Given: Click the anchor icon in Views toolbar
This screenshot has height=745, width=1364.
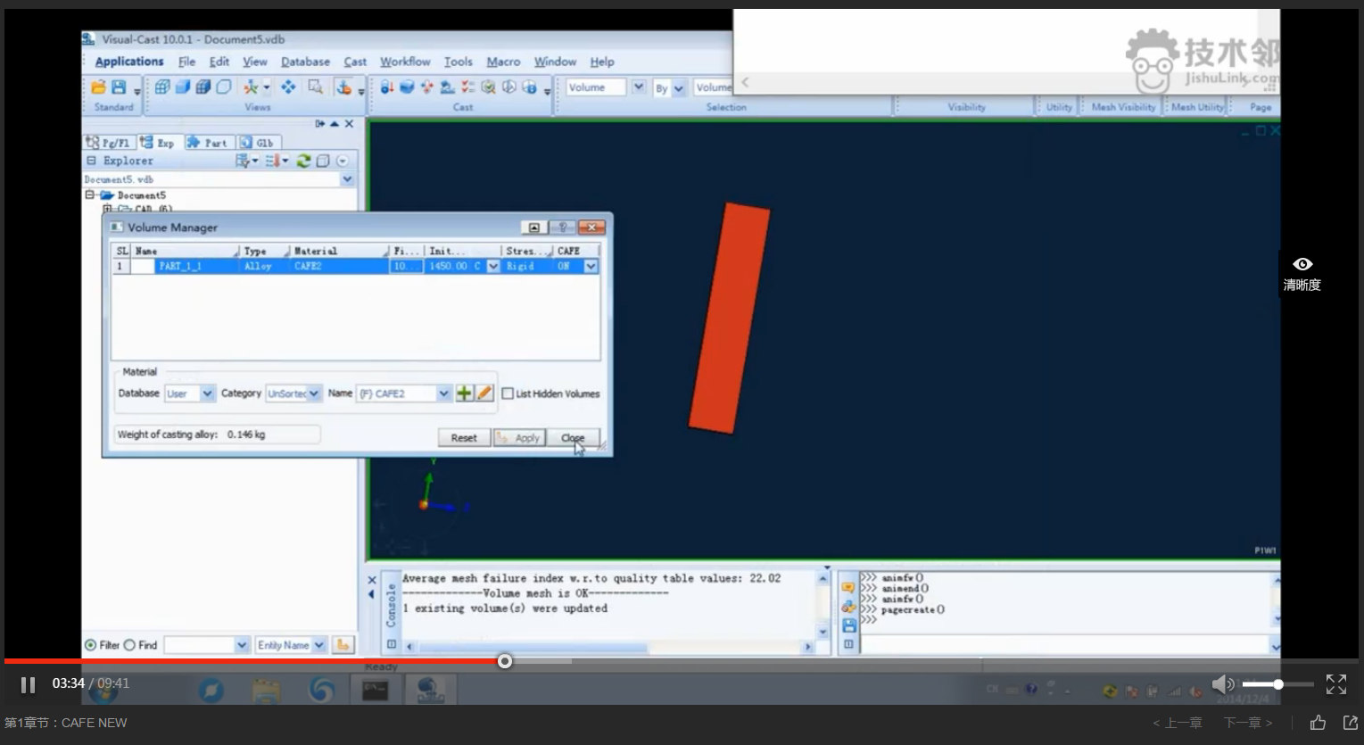Looking at the screenshot, I should (343, 87).
